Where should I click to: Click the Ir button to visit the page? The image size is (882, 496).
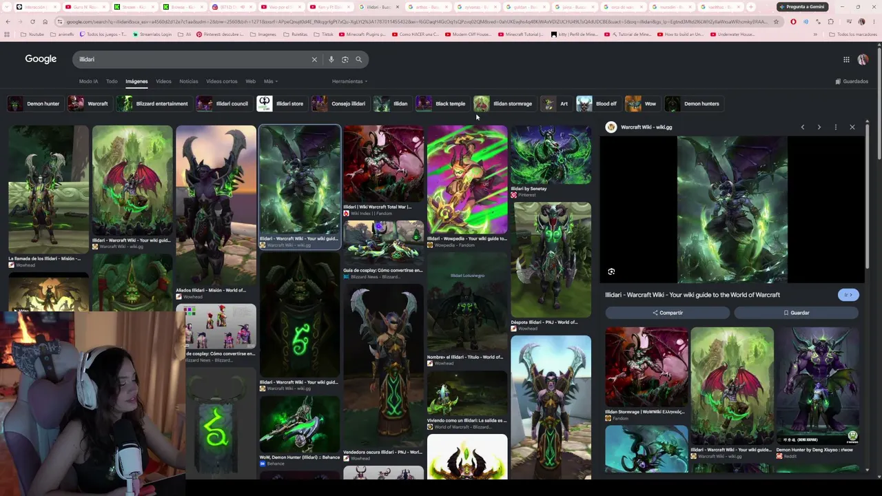848,295
